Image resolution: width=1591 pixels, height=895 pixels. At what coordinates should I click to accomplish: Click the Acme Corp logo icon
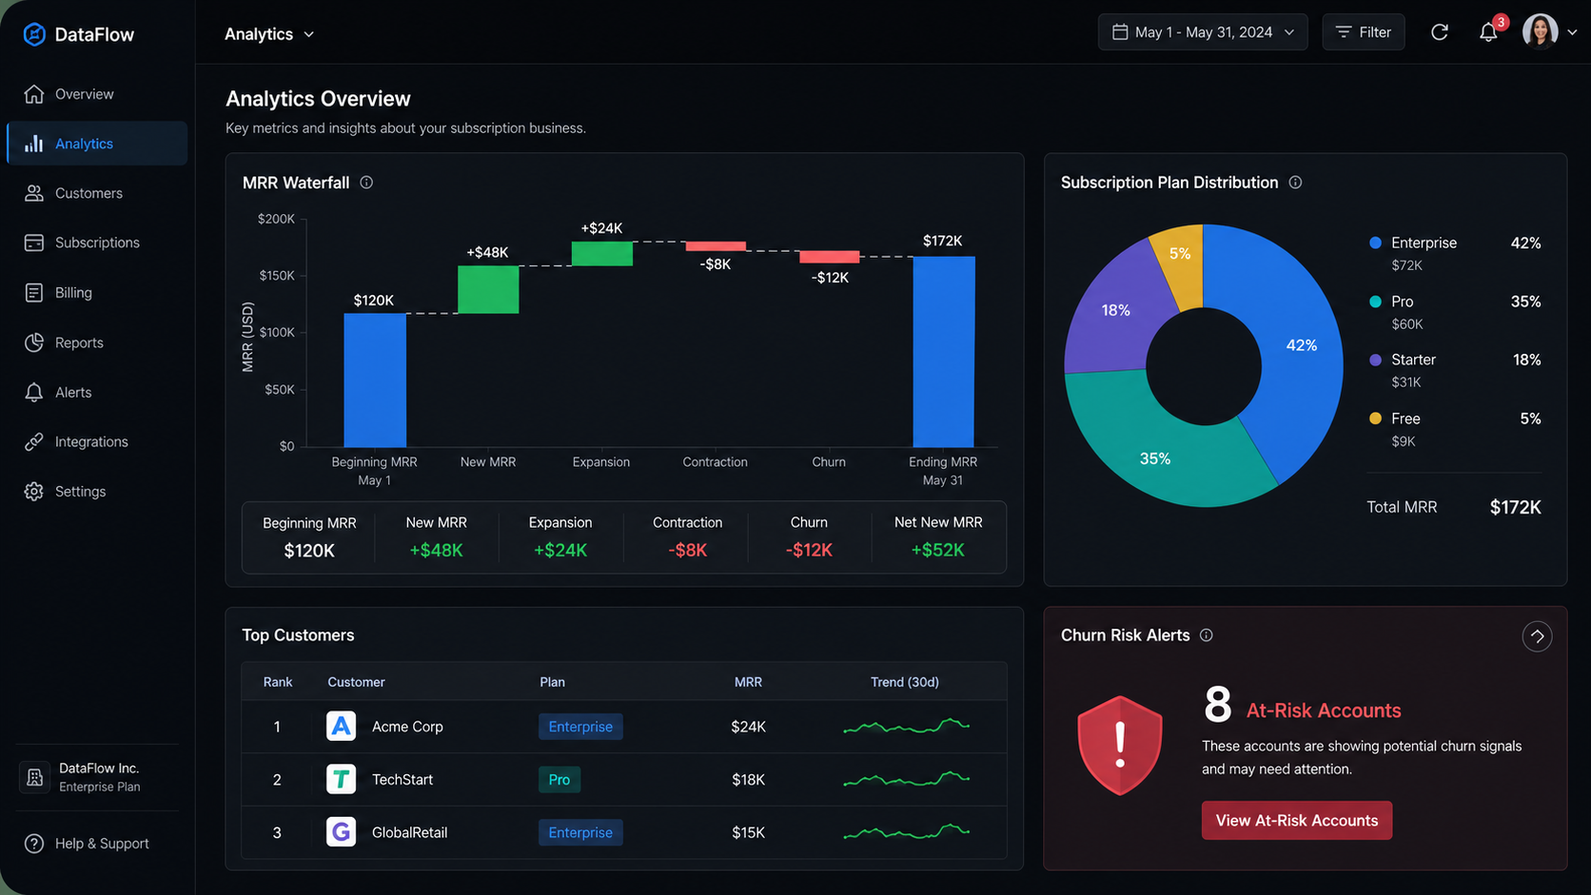(341, 727)
